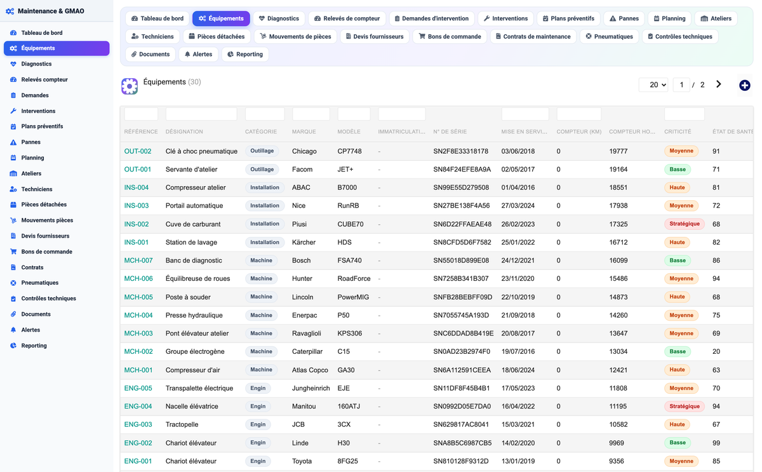Image resolution: width=762 pixels, height=472 pixels.
Task: Open equipment link MCH-007
Action: click(x=138, y=260)
